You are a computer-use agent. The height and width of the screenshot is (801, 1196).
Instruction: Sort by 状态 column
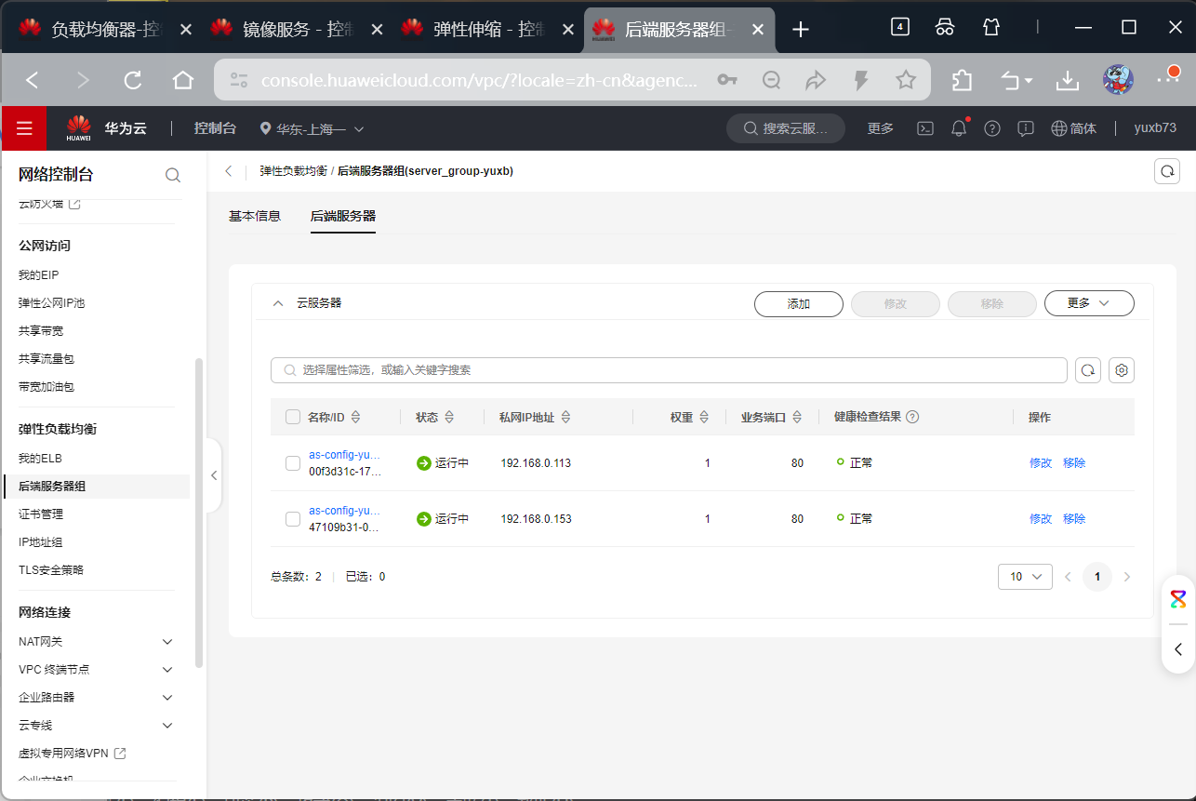450,418
